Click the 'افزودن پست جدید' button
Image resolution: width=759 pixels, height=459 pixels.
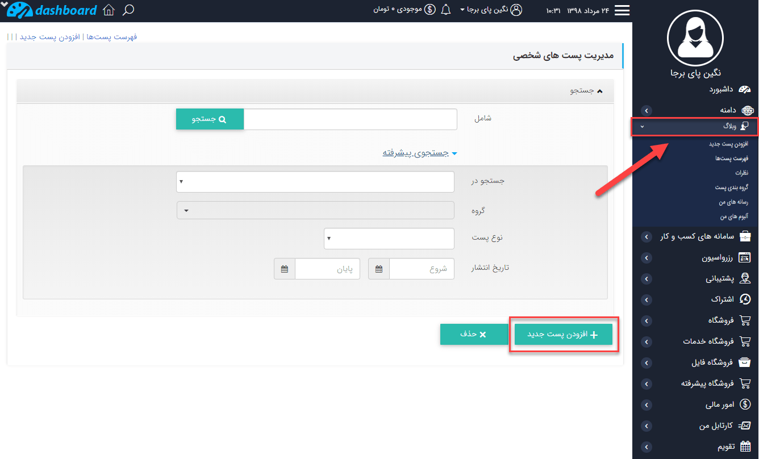tap(563, 335)
